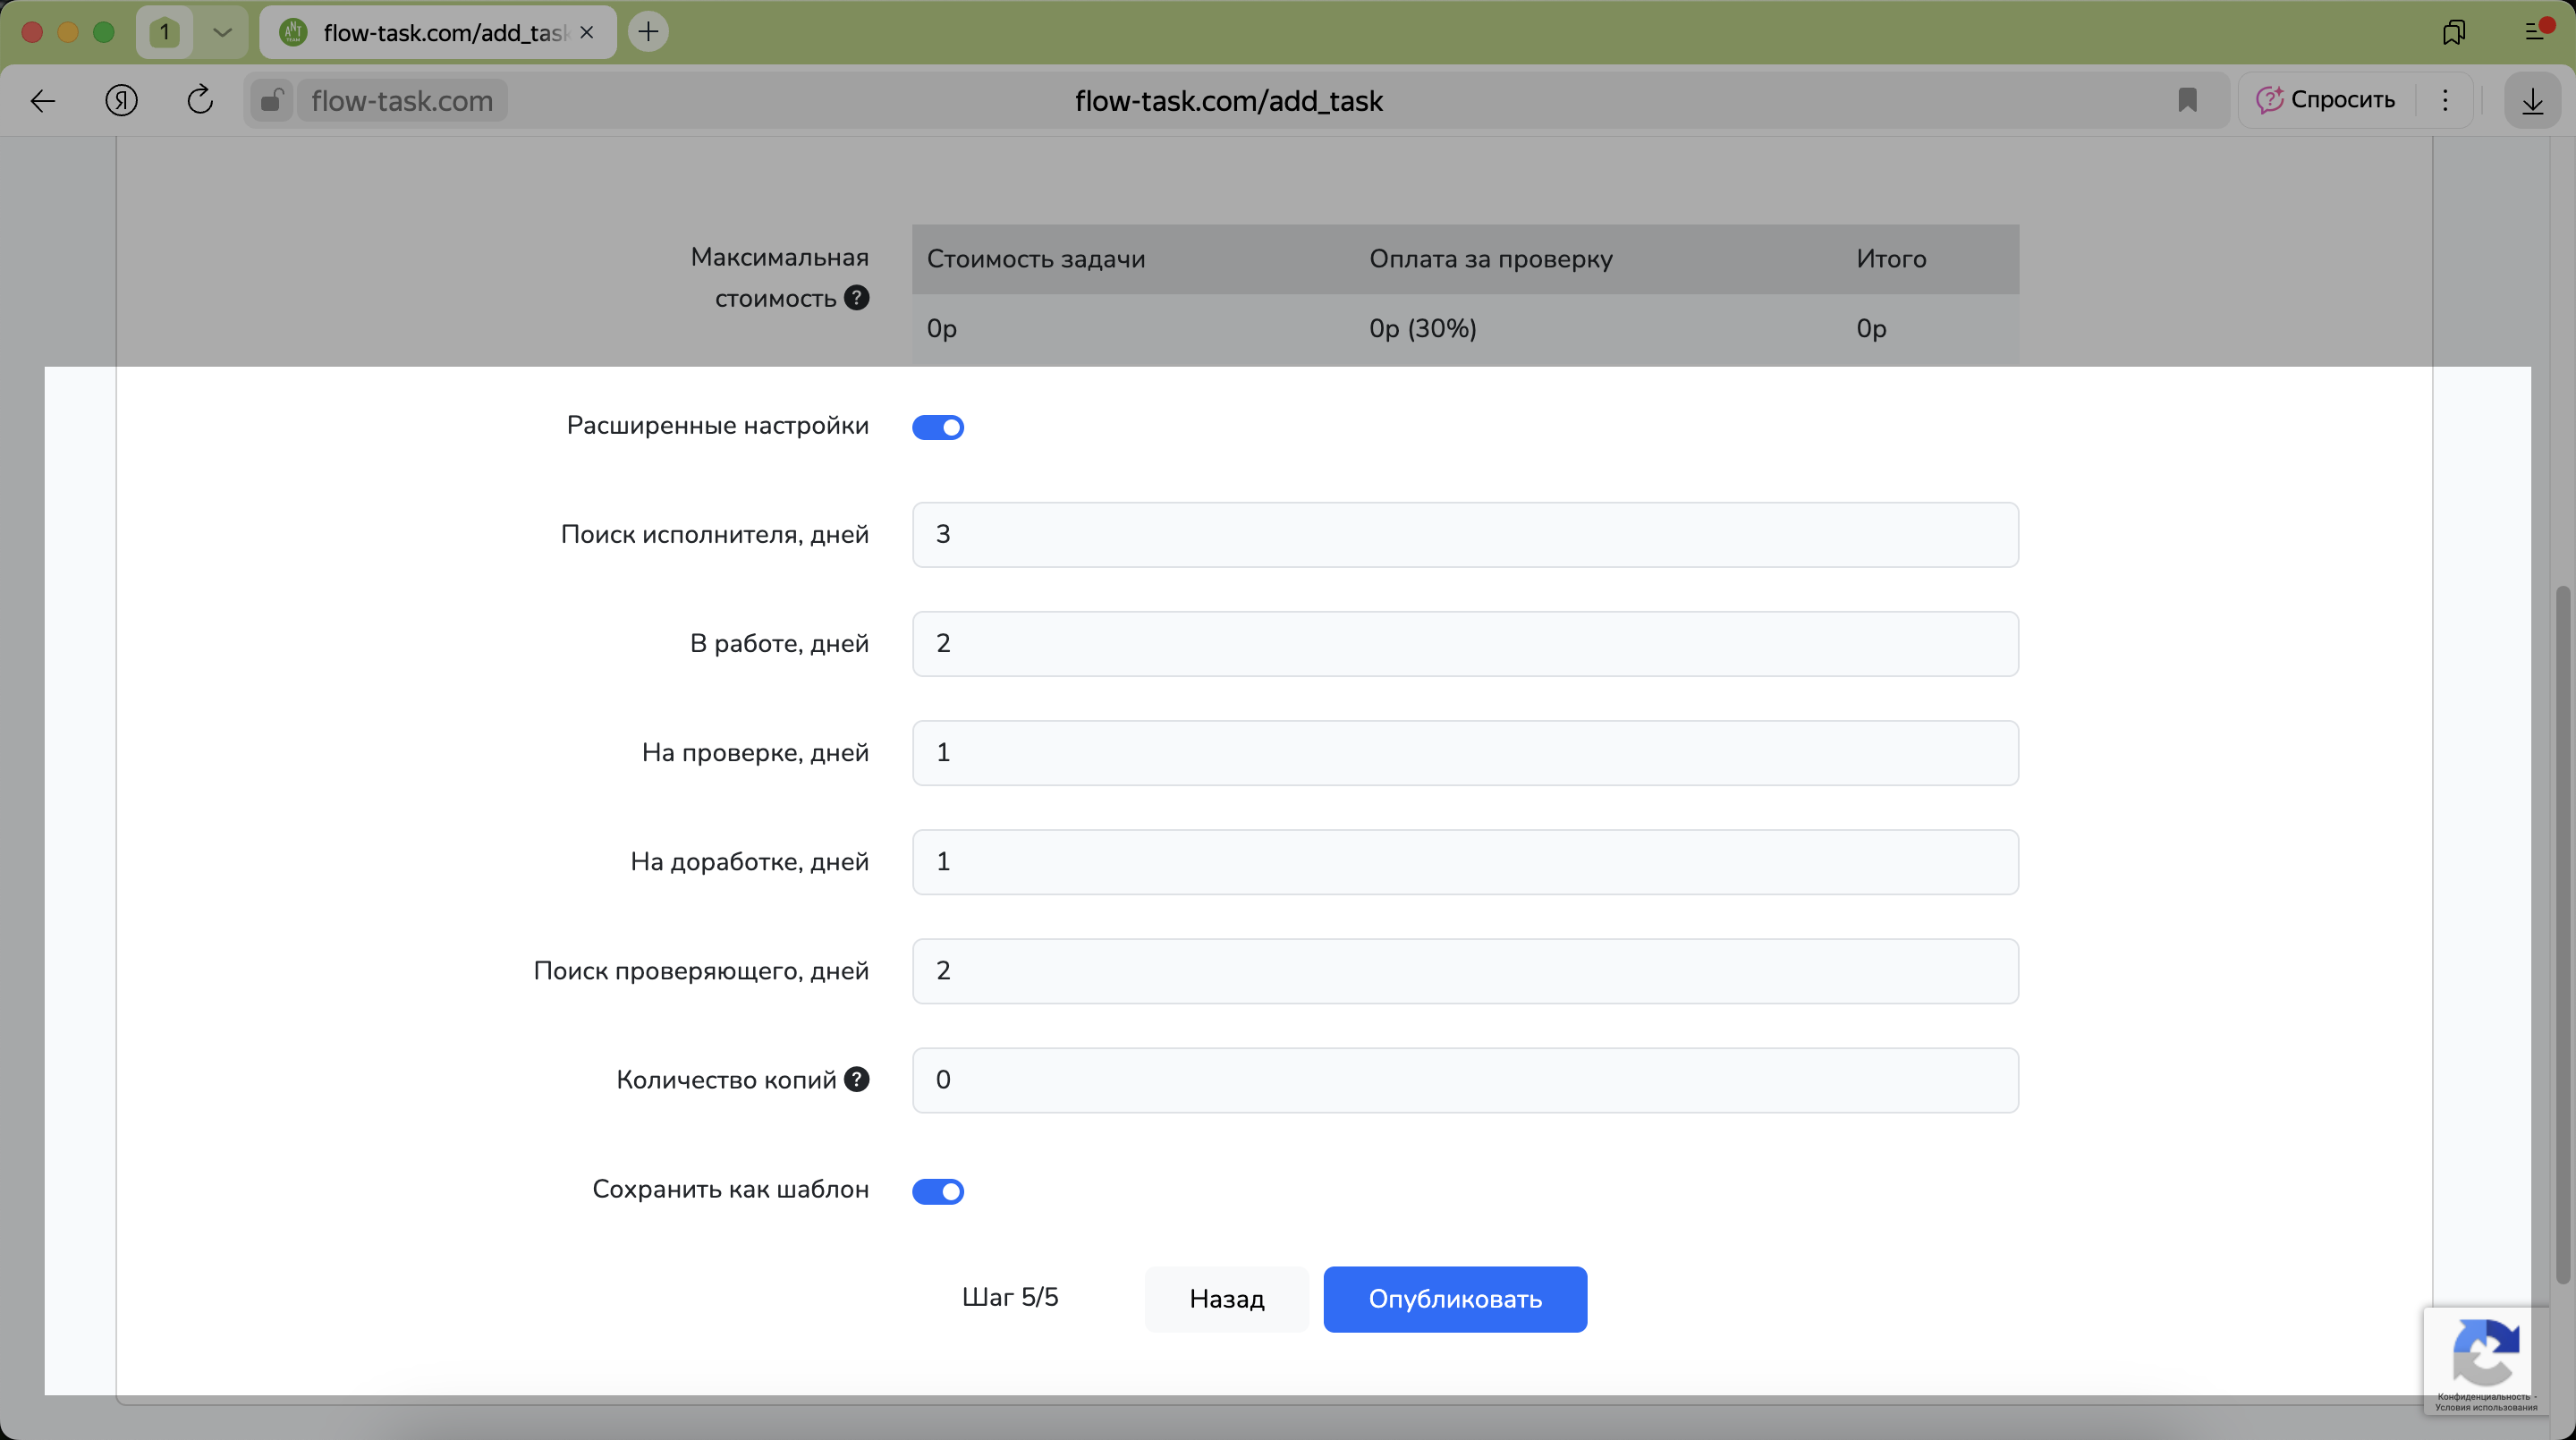Image resolution: width=2576 pixels, height=1440 pixels.
Task: Click the Поиск исполнителя, дней input field
Action: coord(1464,534)
